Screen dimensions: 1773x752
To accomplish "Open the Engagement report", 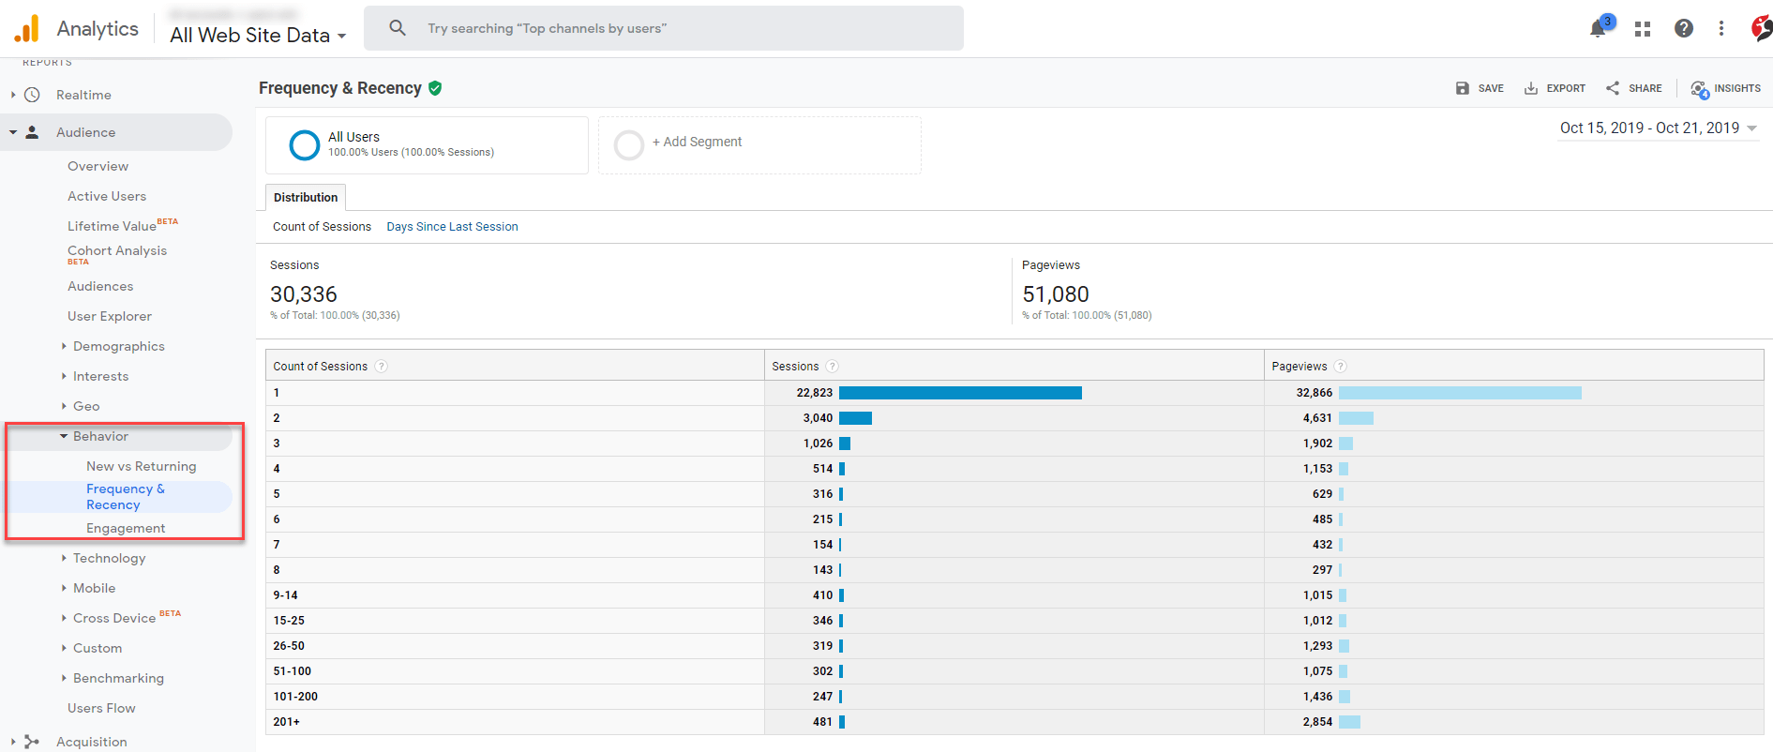I will pyautogui.click(x=126, y=528).
